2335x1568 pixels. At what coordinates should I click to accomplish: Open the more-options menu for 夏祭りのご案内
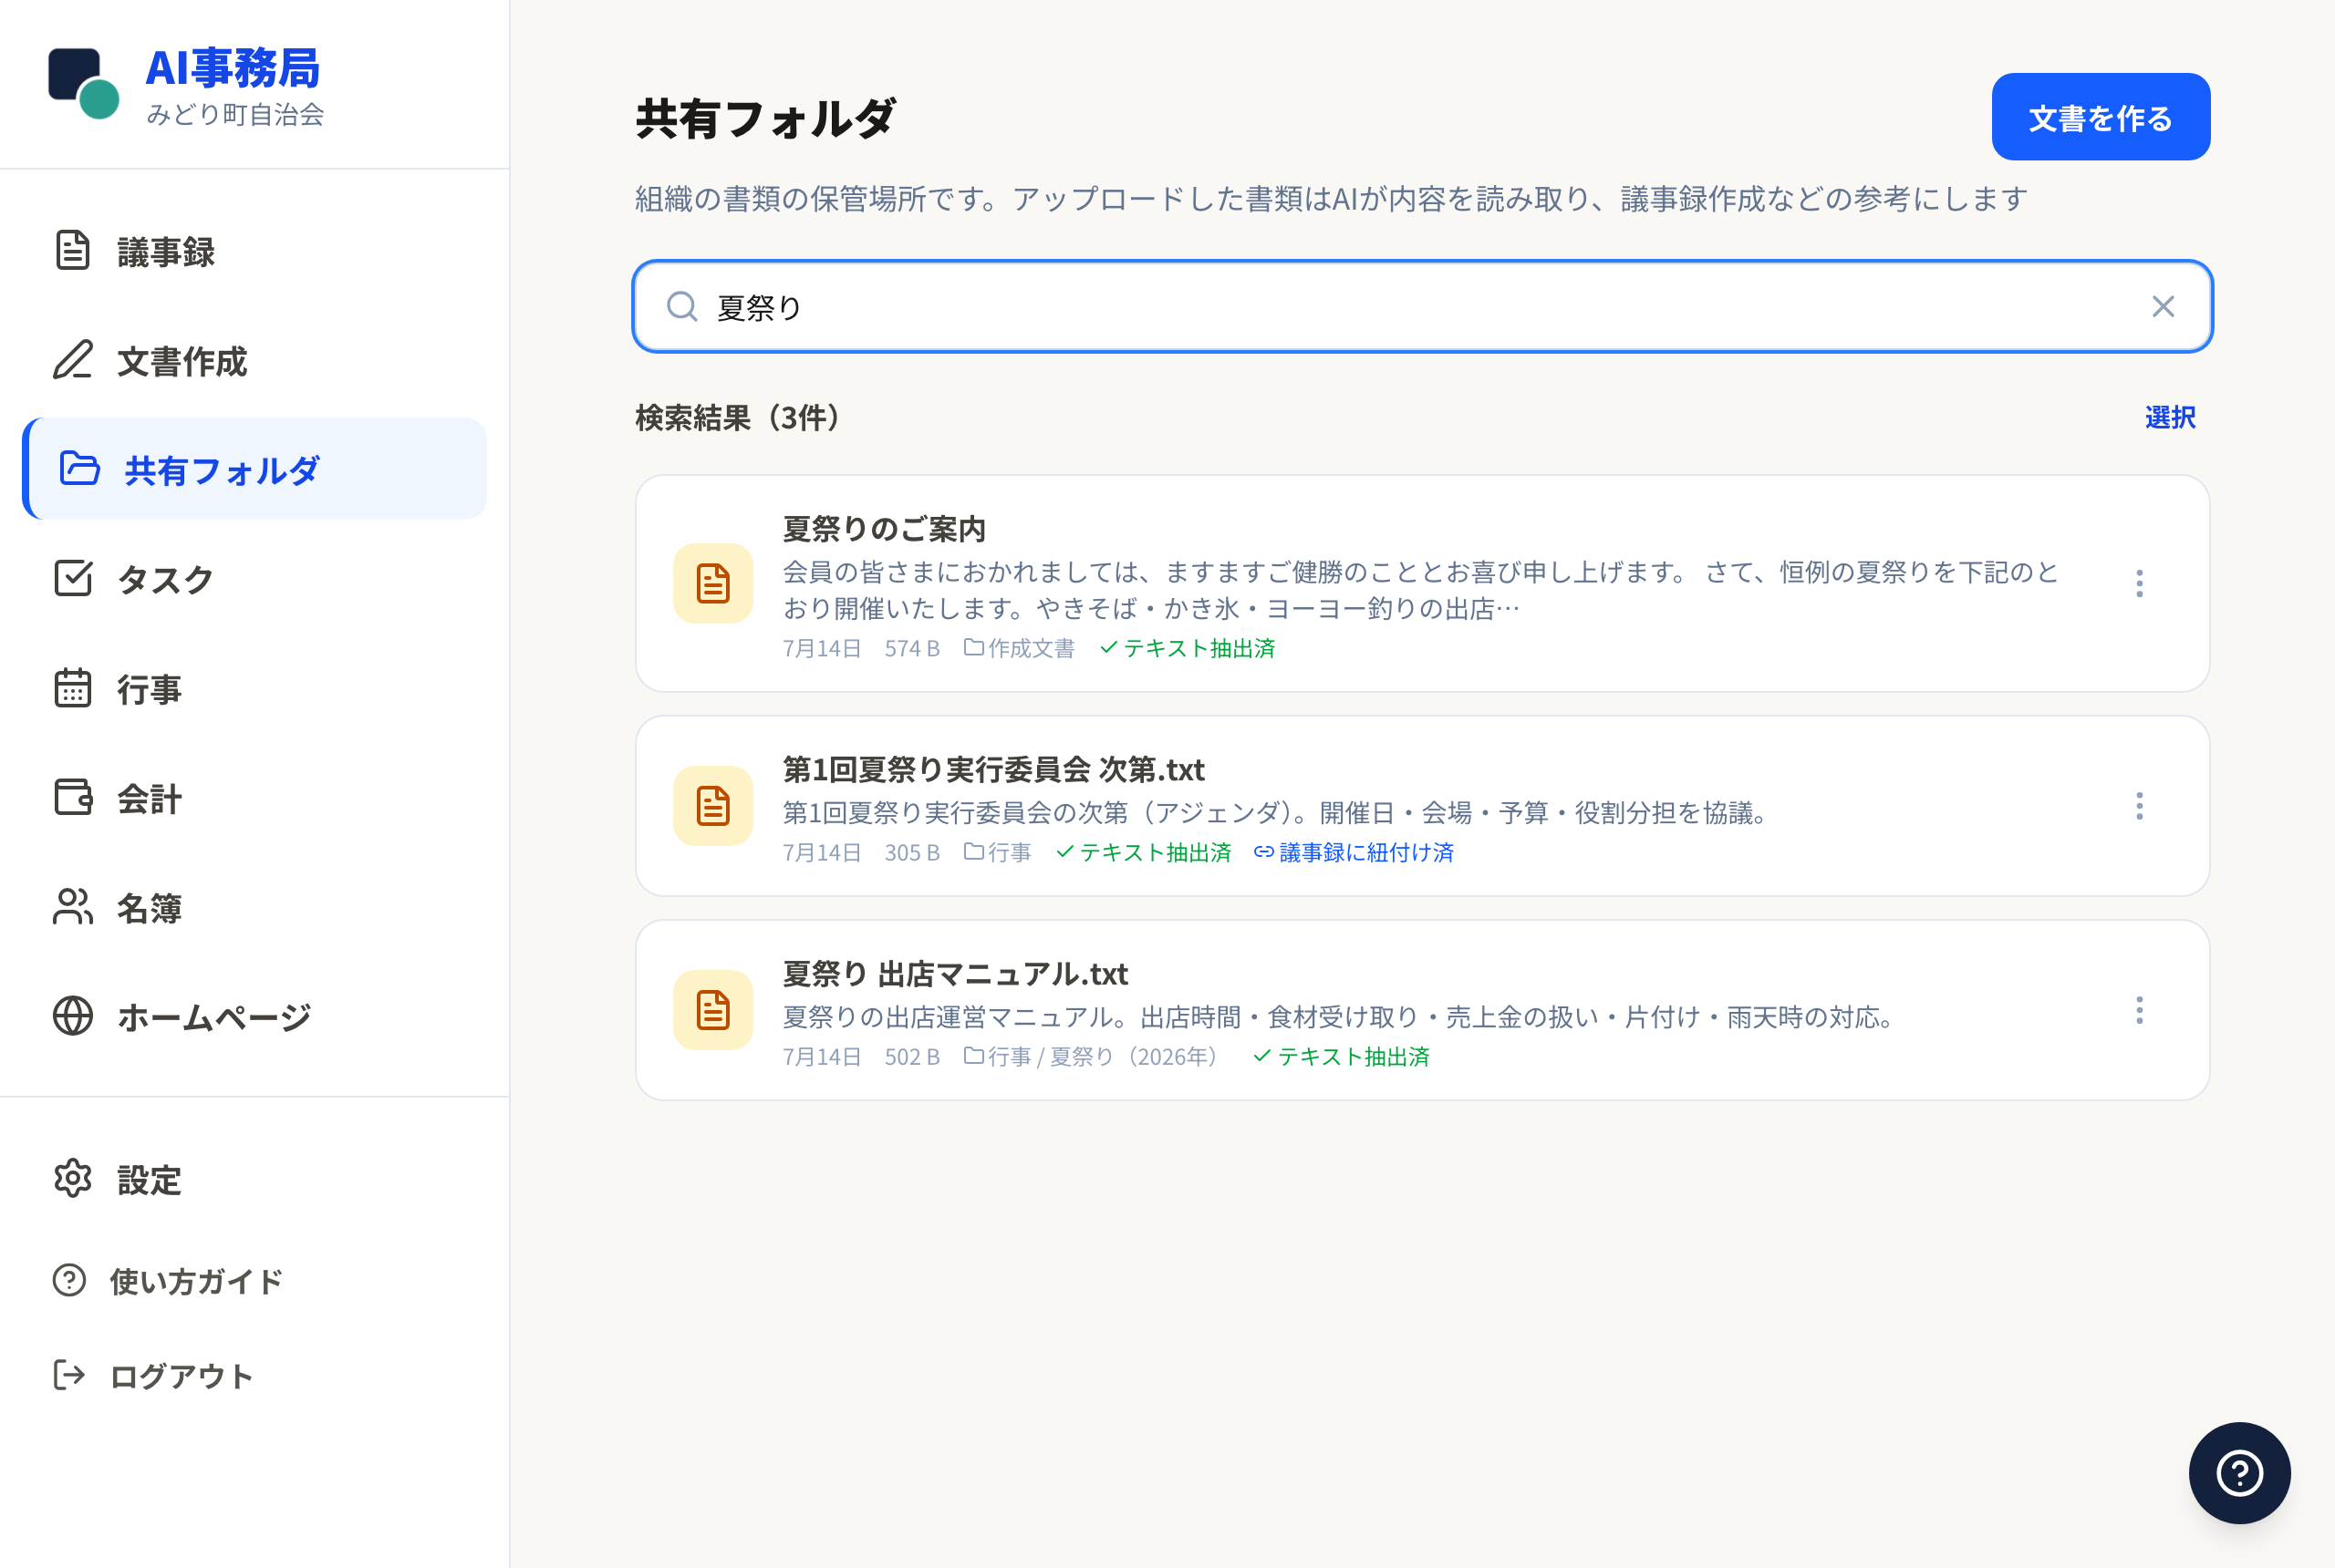(x=2139, y=583)
